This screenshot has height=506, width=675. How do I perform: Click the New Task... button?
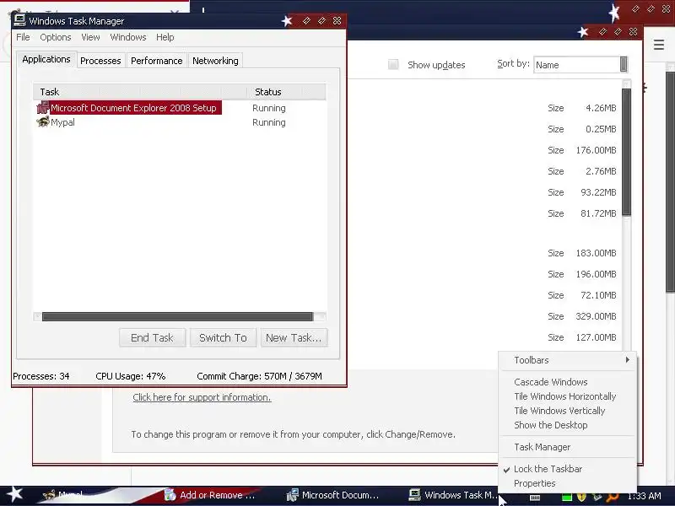[x=294, y=338]
